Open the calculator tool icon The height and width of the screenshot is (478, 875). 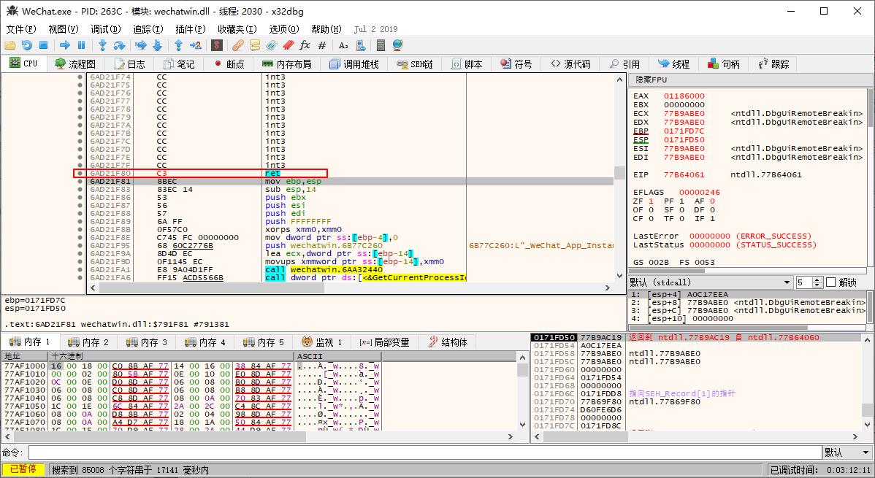point(381,45)
